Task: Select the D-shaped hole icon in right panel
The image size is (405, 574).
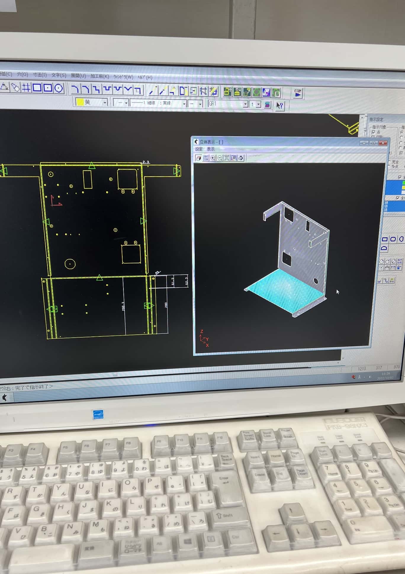Action: tap(384, 248)
